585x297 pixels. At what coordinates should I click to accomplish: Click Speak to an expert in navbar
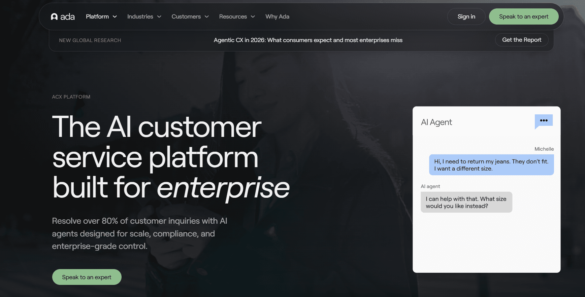(524, 16)
